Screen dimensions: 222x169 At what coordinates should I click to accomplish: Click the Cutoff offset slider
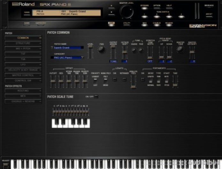pyautogui.click(x=53, y=81)
